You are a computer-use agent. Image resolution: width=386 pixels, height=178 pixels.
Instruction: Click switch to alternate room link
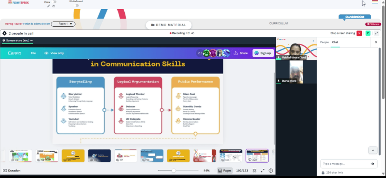36,24
